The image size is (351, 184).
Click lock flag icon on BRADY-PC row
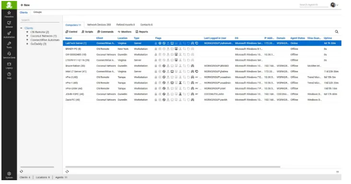pyautogui.click(x=156, y=49)
